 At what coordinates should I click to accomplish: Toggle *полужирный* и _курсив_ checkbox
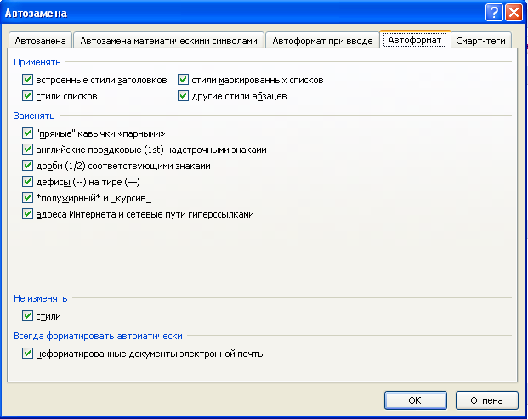(x=27, y=198)
